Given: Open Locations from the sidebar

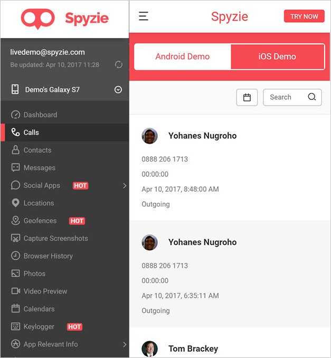Looking at the screenshot, I should click(39, 203).
